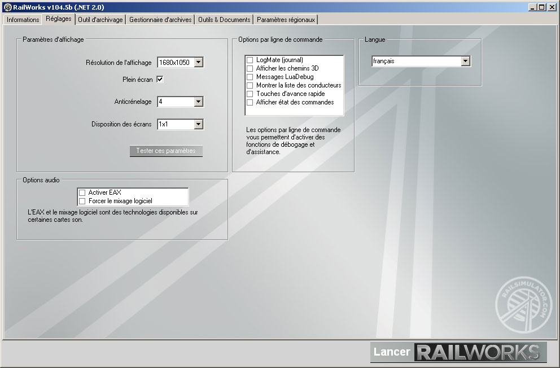The width and height of the screenshot is (560, 368).
Task: Expand the Résolution de l'affichage dropdown
Action: click(x=199, y=63)
